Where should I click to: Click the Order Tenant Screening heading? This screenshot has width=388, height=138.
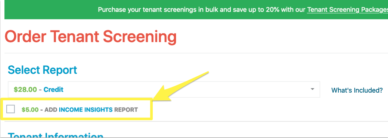90,37
